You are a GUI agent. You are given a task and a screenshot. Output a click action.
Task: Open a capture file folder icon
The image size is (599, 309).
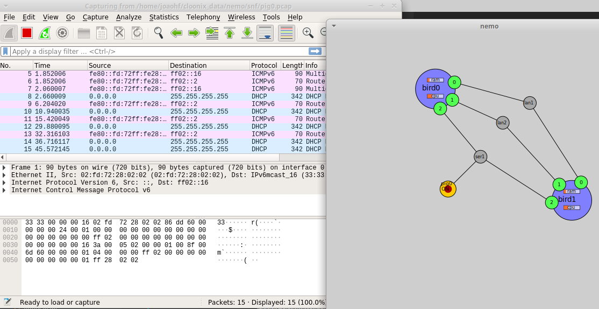click(84, 33)
